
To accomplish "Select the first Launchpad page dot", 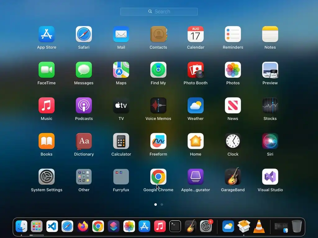I will click(156, 205).
